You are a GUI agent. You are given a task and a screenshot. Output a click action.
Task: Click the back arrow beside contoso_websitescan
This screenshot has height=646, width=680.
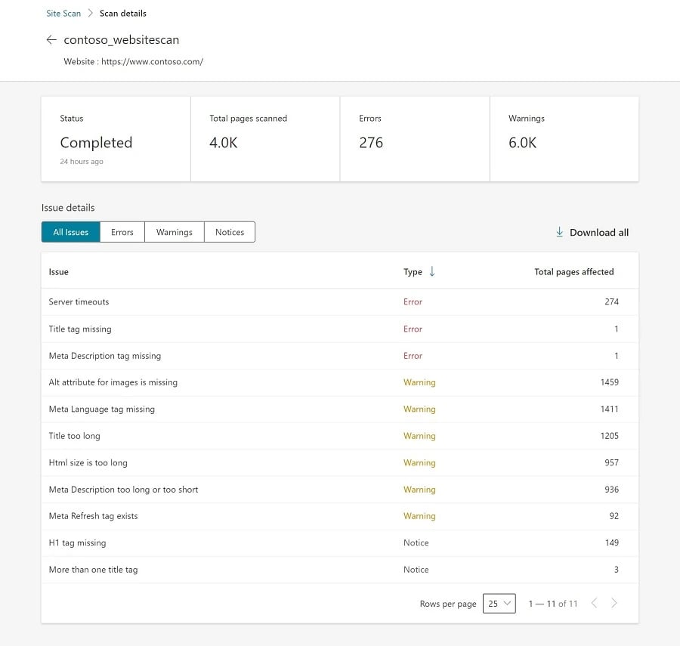click(x=51, y=40)
